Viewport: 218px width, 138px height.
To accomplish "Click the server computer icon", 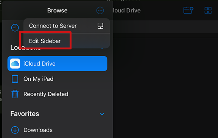I will pyautogui.click(x=100, y=26).
